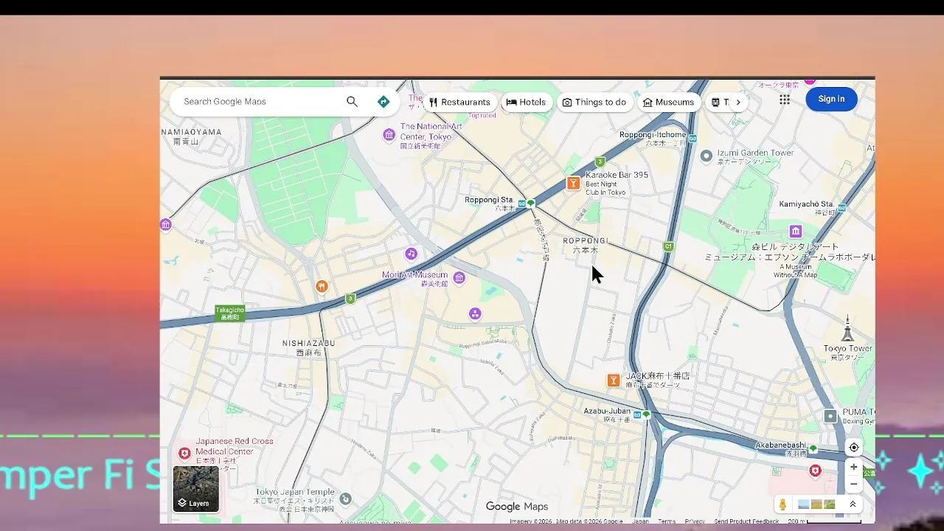Click the JACK Azabu-Juban bar pin
This screenshot has height=531, width=944.
(613, 381)
